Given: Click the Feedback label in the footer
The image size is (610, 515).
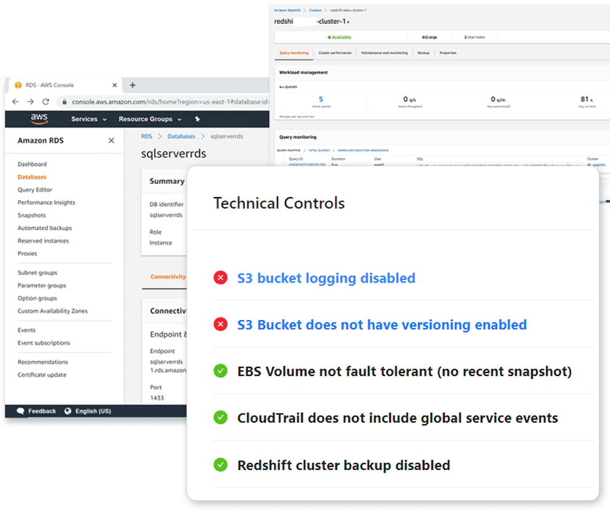Looking at the screenshot, I should pos(42,411).
